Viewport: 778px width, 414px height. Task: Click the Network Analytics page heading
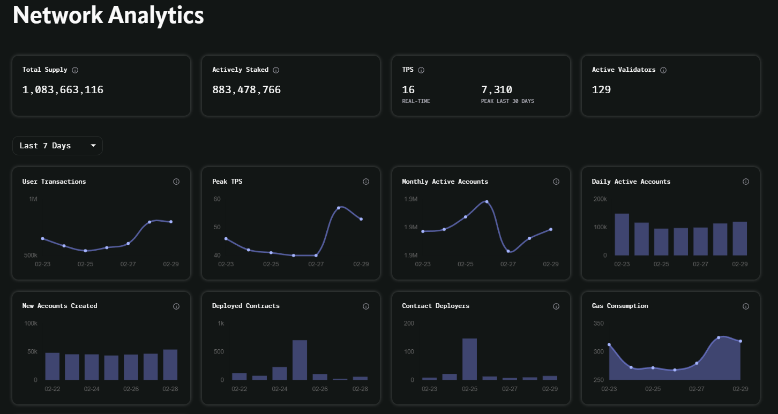[108, 15]
